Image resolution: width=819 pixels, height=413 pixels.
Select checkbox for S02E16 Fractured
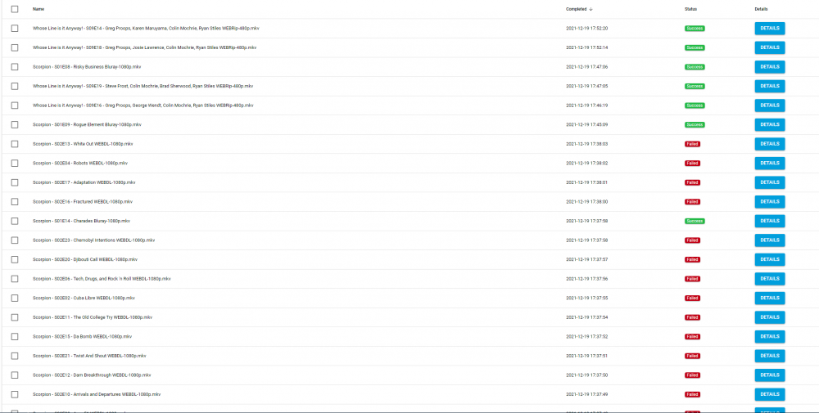tap(14, 202)
